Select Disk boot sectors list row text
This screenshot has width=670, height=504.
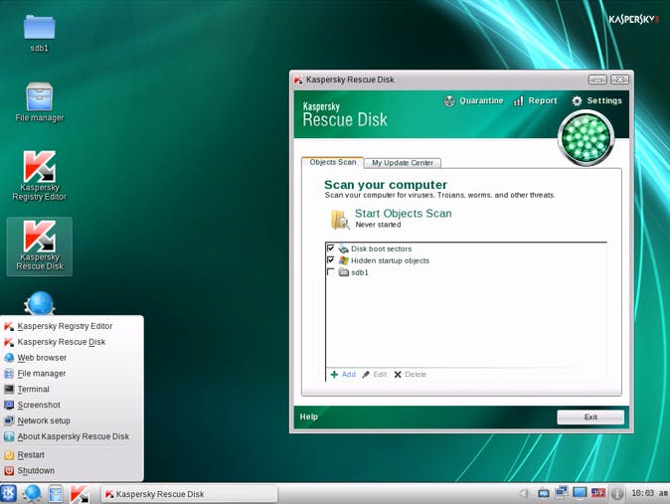pos(381,249)
